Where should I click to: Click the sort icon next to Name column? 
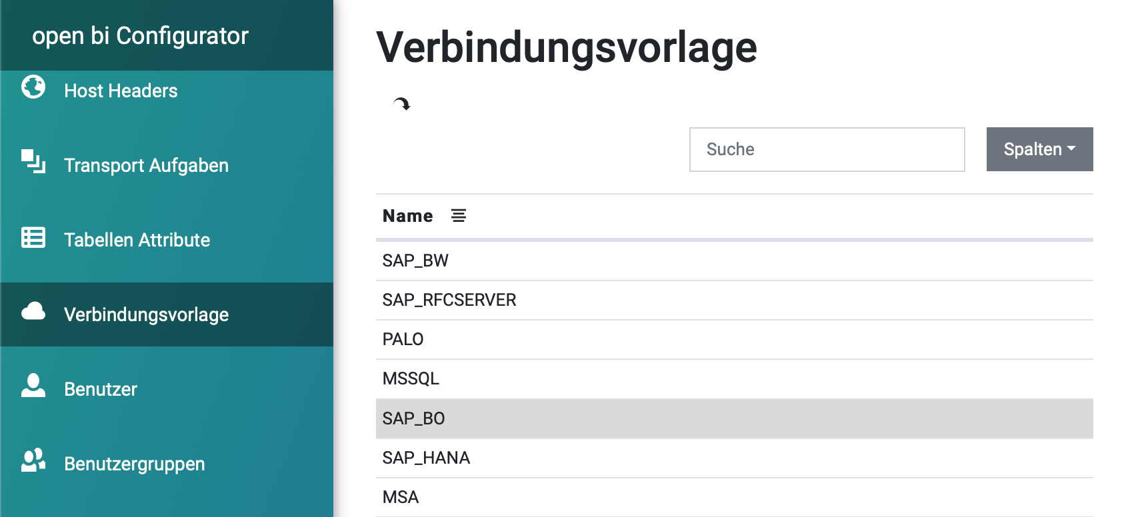point(459,215)
